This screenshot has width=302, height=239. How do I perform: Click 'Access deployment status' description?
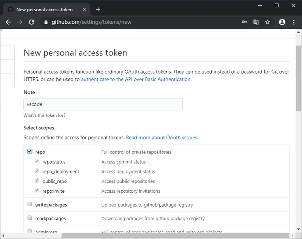click(128, 172)
